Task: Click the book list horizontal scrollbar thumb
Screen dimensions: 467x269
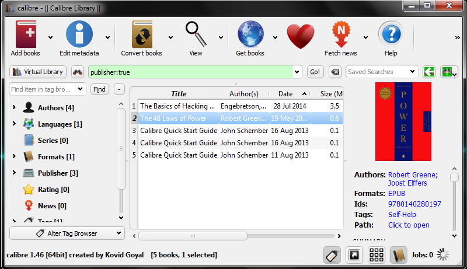Action: coord(193,236)
